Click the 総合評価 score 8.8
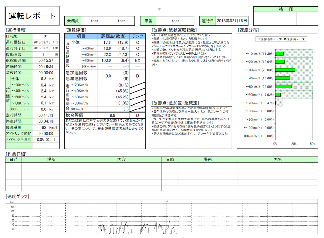Image resolution: width=324 pixels, height=238 pixels. [x=112, y=115]
